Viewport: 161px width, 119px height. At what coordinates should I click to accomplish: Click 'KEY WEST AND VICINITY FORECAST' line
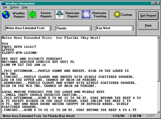point(32,59)
